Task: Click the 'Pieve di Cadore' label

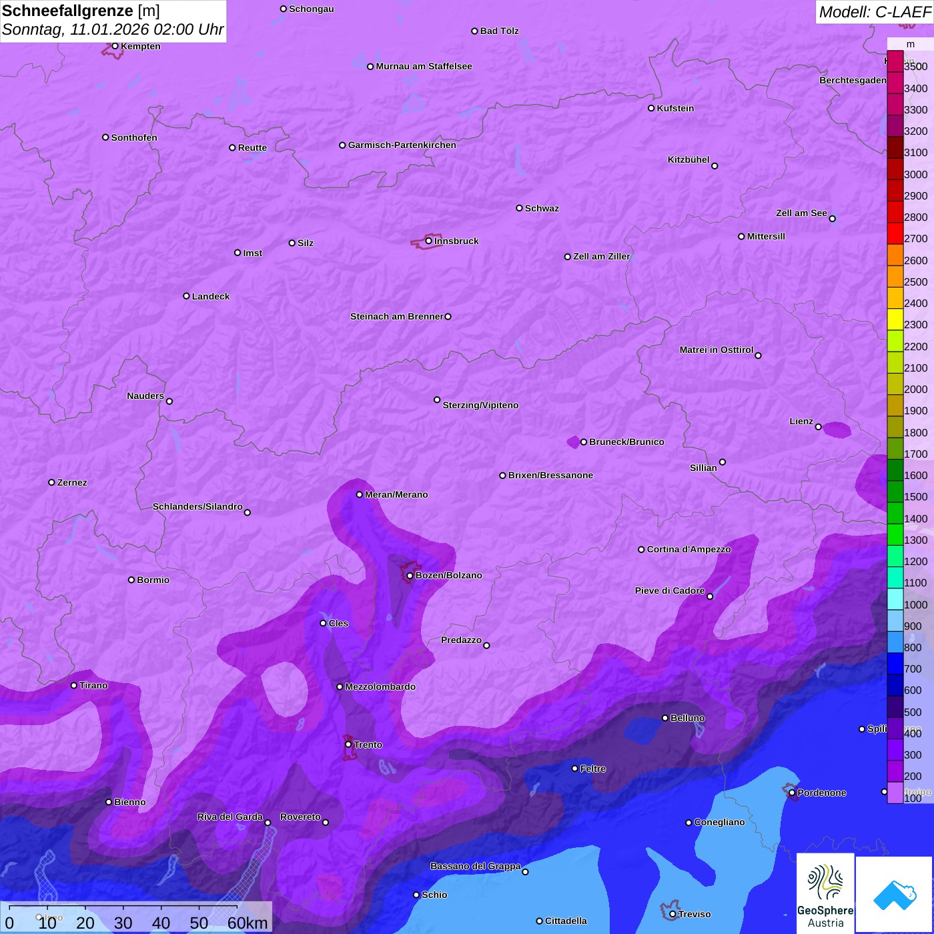Action: tap(670, 590)
